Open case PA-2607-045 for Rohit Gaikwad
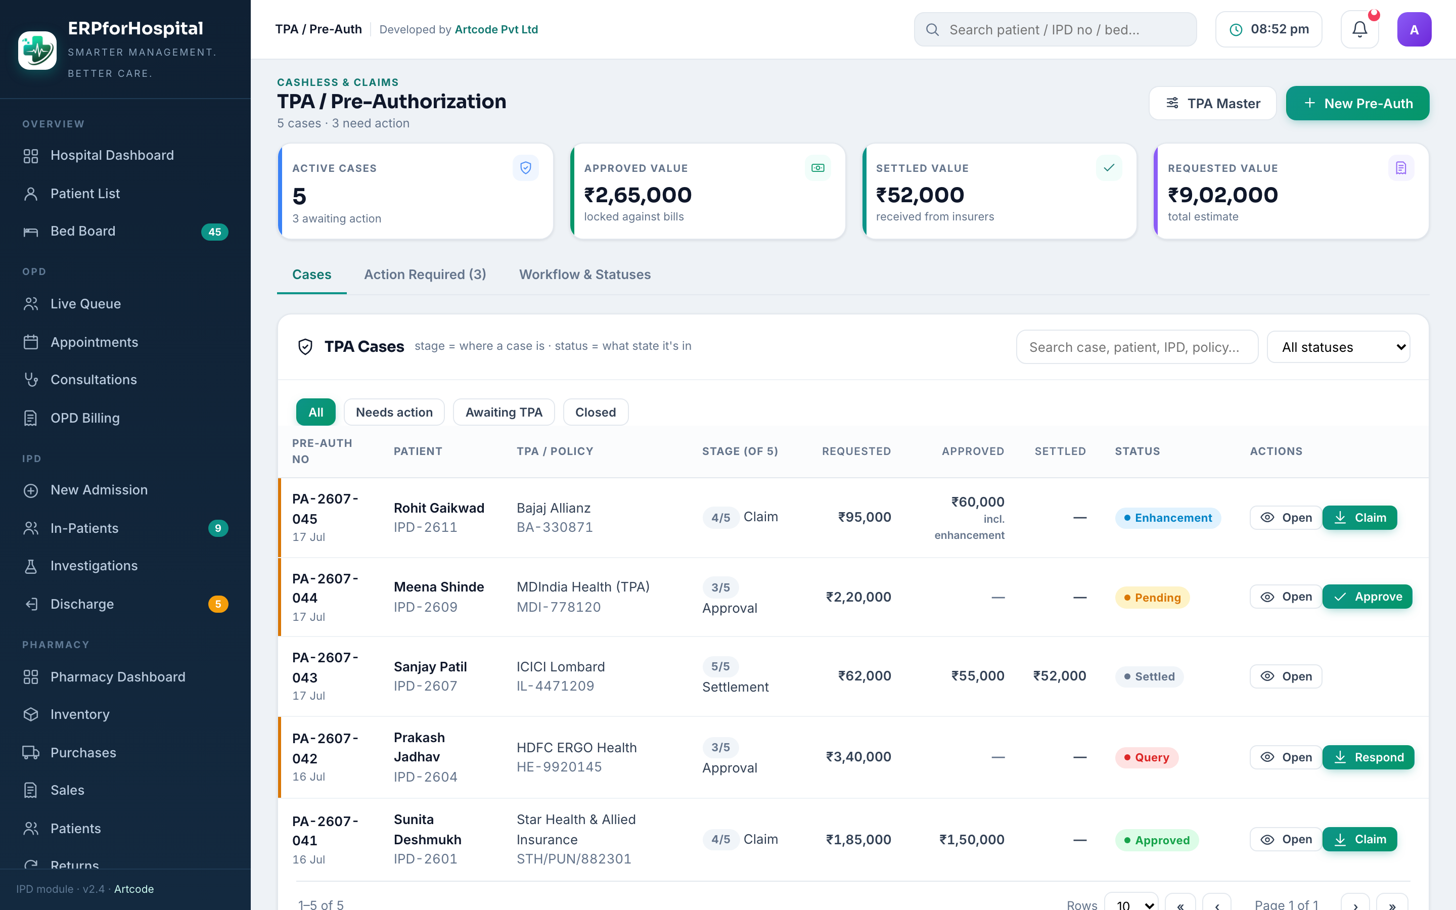This screenshot has width=1456, height=910. 1285,518
